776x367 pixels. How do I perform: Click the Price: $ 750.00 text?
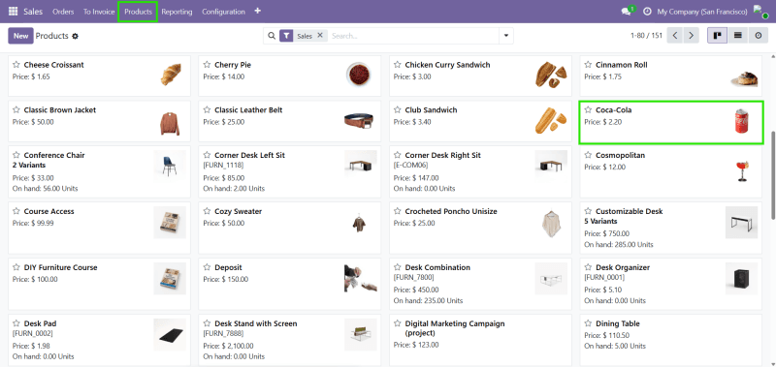[x=607, y=233]
